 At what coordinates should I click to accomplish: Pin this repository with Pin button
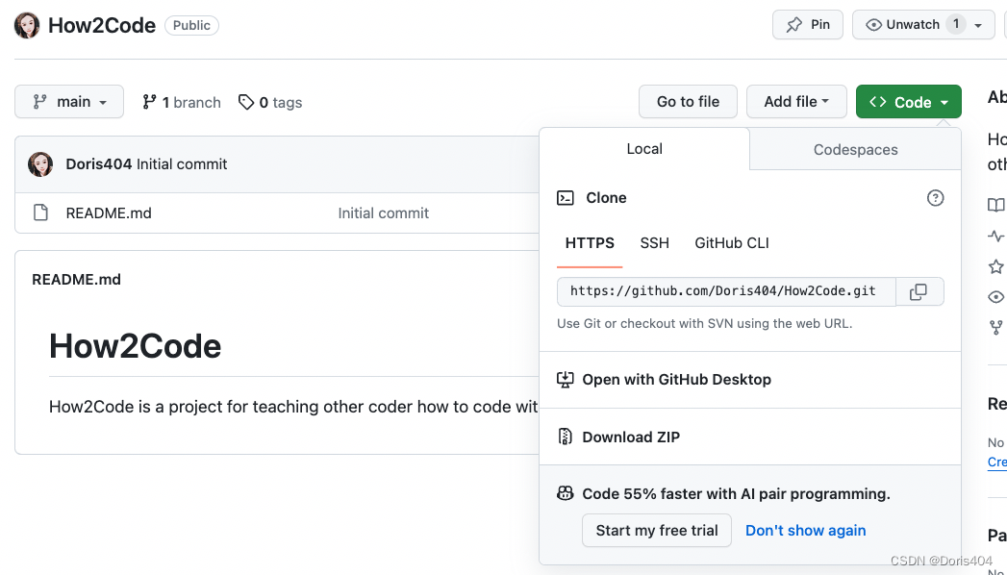807,25
